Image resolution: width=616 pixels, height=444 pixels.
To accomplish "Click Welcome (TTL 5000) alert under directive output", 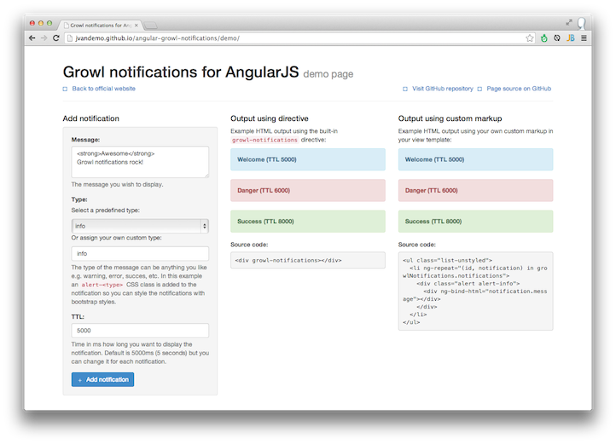I will point(308,159).
